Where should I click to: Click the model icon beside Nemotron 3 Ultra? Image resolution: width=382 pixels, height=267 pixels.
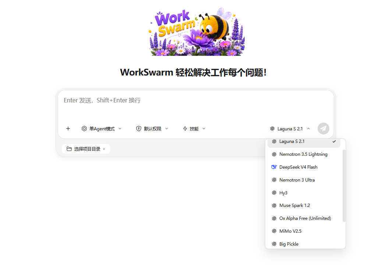coord(274,180)
